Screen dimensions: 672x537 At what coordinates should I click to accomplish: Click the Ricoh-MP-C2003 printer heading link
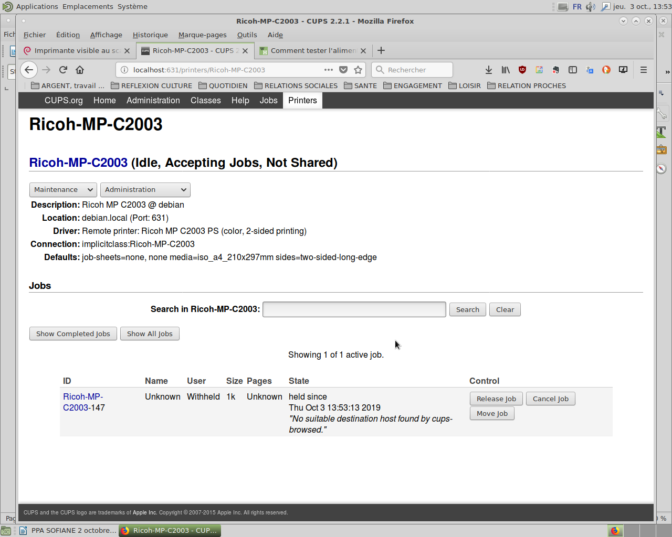click(78, 163)
